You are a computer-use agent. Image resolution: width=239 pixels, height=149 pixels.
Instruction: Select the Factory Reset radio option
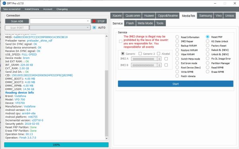[208, 45]
